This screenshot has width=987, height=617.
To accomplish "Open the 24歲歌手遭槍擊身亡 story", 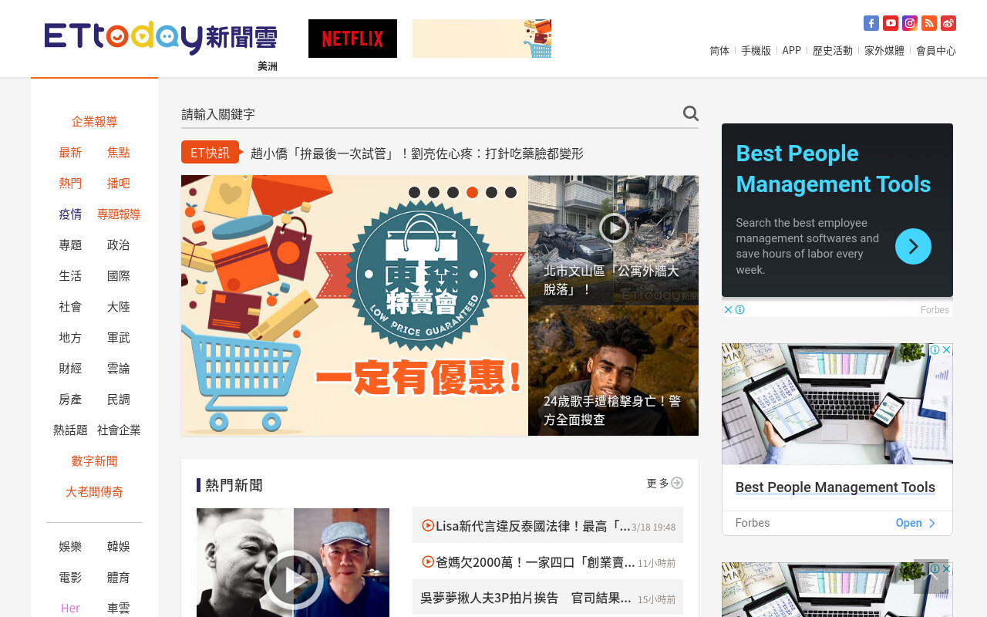I will (x=613, y=371).
